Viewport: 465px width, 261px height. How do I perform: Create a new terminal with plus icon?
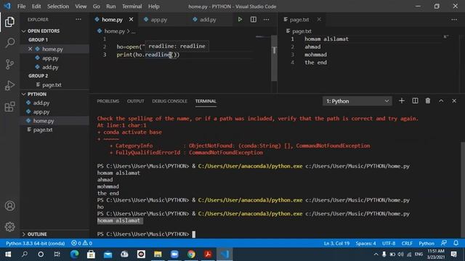click(402, 101)
